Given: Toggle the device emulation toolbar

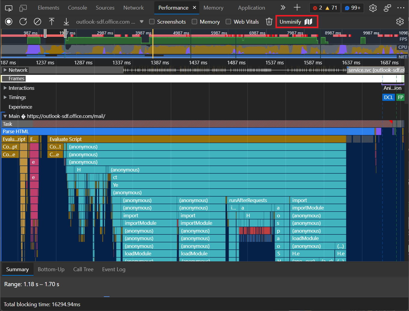Looking at the screenshot, I should [x=23, y=7].
